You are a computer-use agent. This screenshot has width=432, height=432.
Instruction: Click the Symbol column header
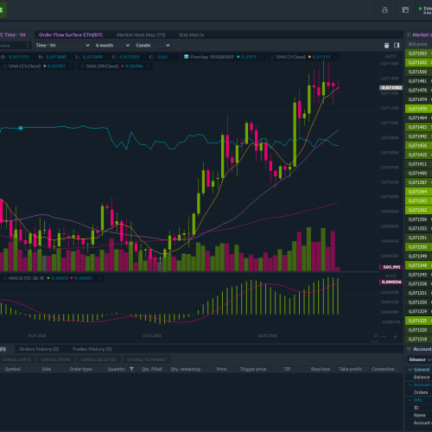click(x=13, y=369)
